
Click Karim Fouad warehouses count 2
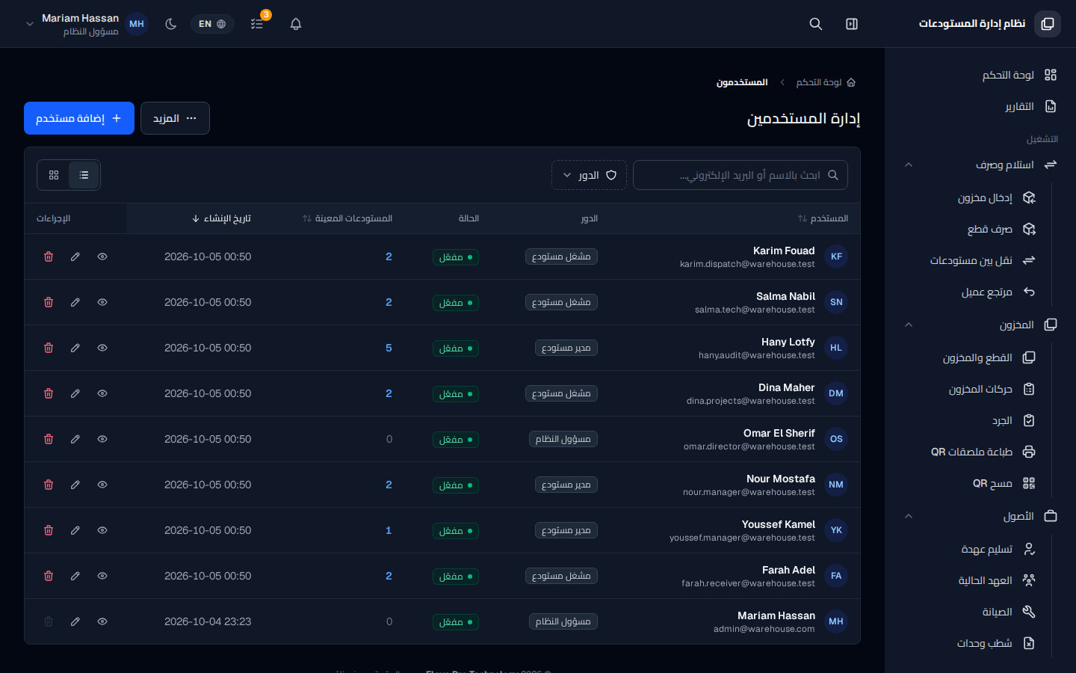point(389,256)
